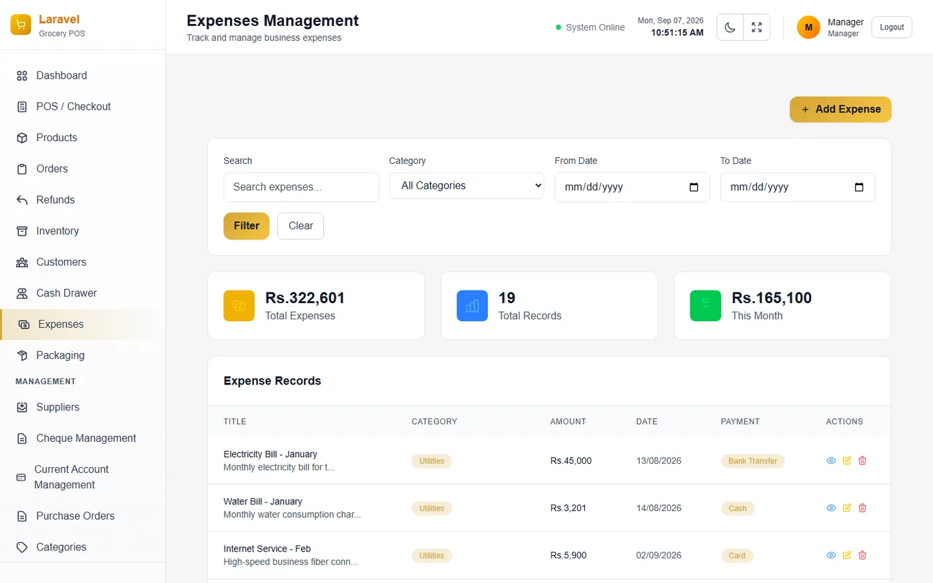Click the Add Expense button

pyautogui.click(x=840, y=109)
